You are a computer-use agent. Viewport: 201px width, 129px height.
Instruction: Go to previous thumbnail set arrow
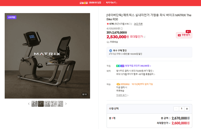point(29,104)
